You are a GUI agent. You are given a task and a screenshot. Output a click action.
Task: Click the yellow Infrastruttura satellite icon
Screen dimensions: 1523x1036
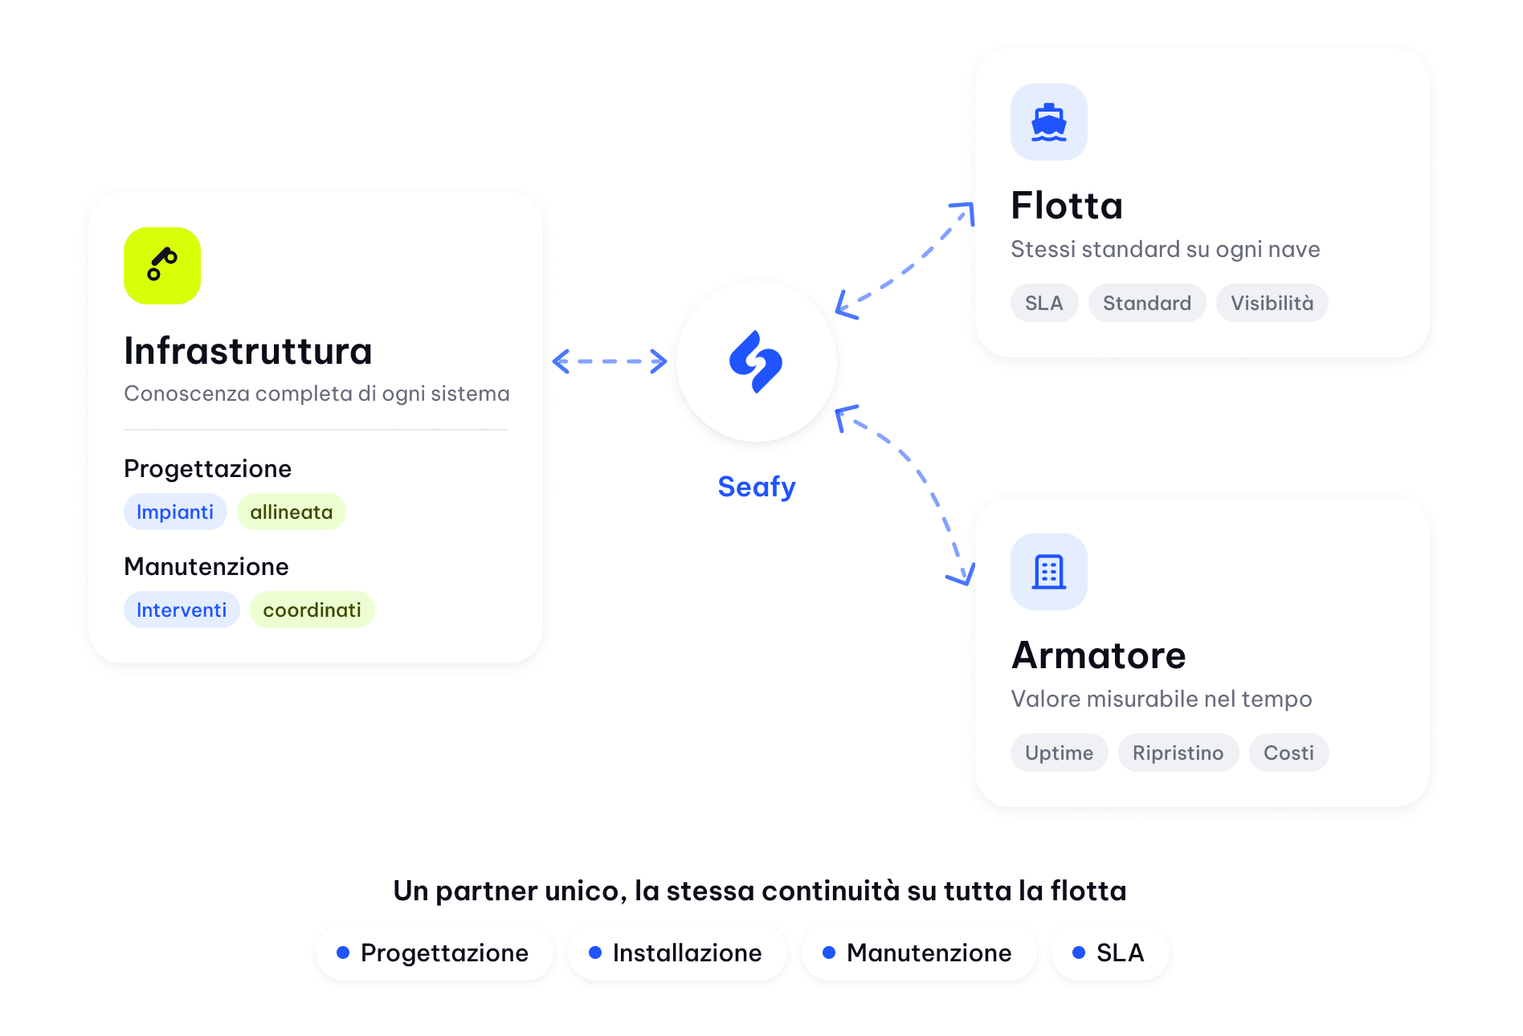(162, 266)
